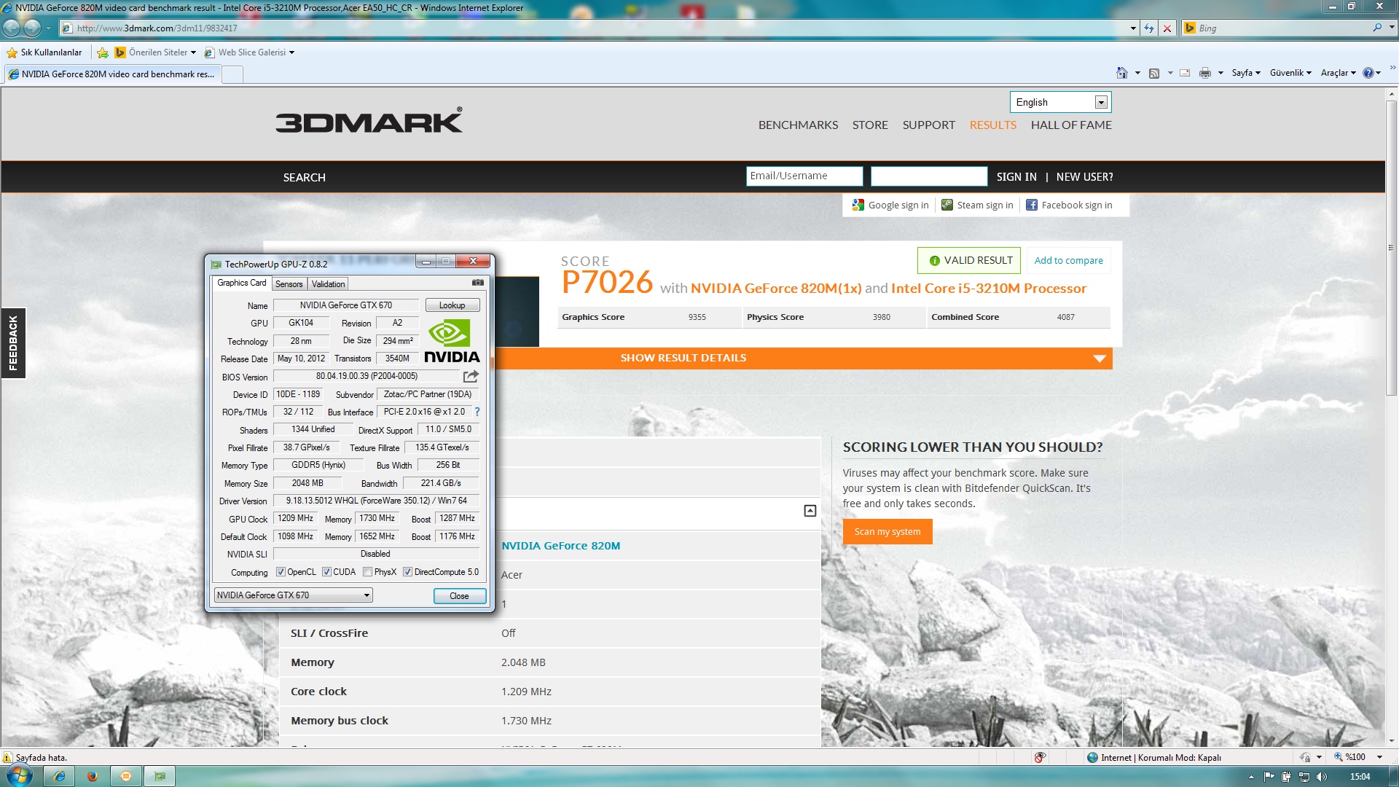This screenshot has width=1399, height=787.
Task: Open the Home page icon in IE toolbar
Action: [x=1122, y=73]
